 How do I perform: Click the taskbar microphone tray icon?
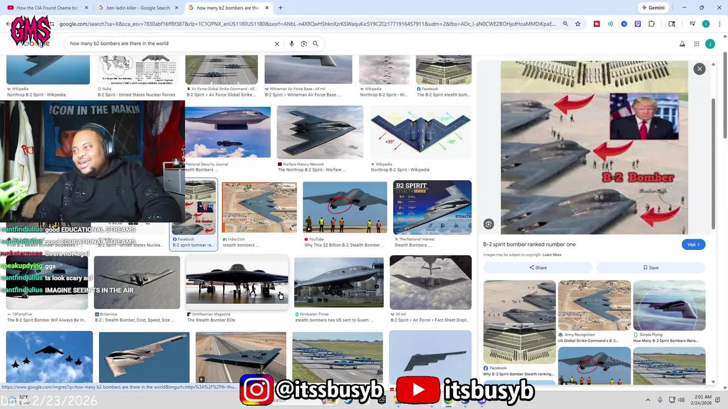(660, 400)
